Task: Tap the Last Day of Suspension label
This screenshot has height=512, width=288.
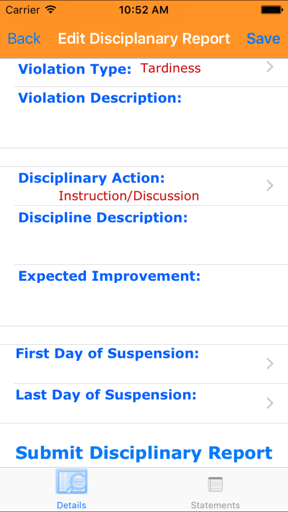Action: point(106,395)
